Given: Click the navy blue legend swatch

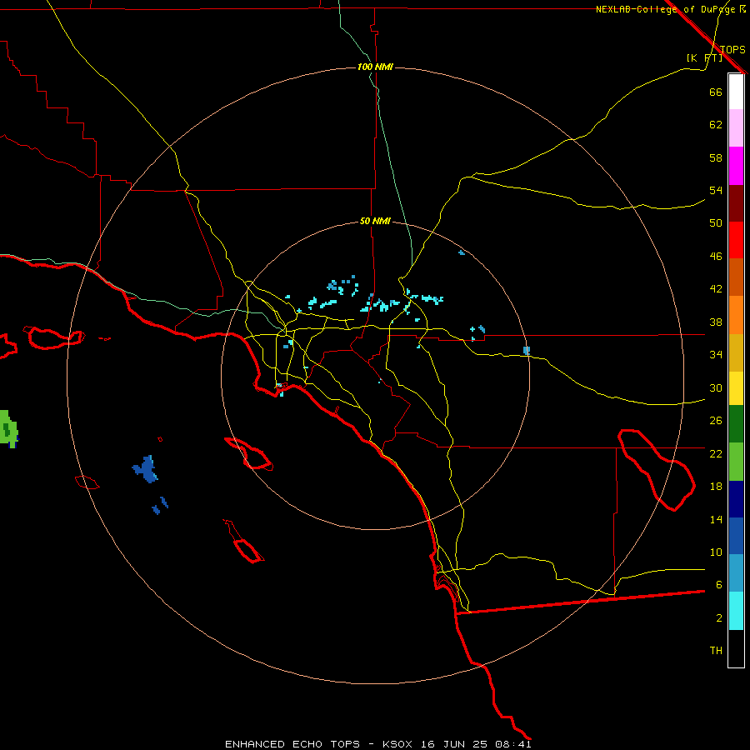Looking at the screenshot, I should (x=736, y=499).
